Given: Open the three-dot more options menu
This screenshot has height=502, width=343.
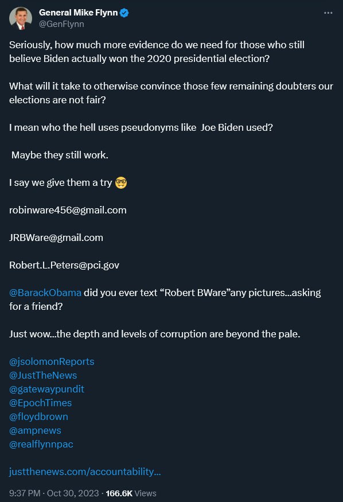Looking at the screenshot, I should coord(328,13).
